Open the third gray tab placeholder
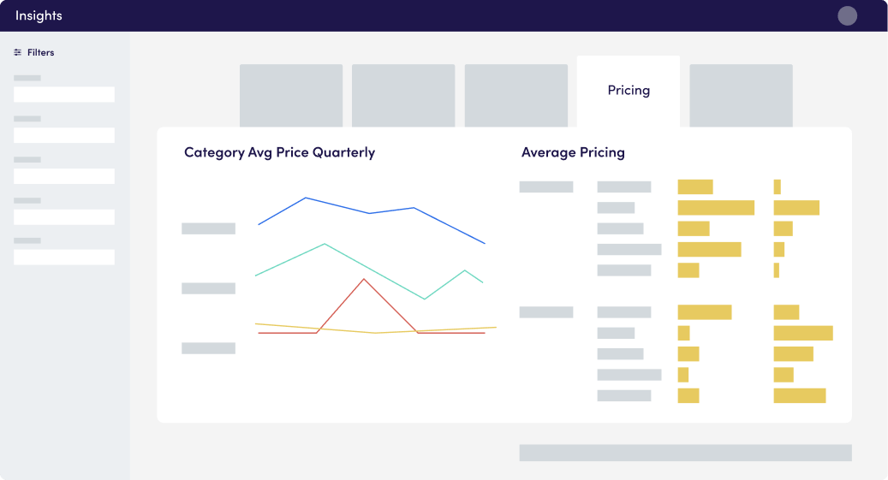The width and height of the screenshot is (888, 480). click(516, 96)
